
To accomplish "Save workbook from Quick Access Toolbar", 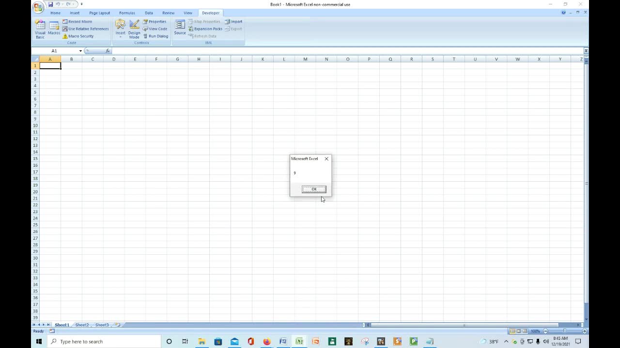I will 50,4.
